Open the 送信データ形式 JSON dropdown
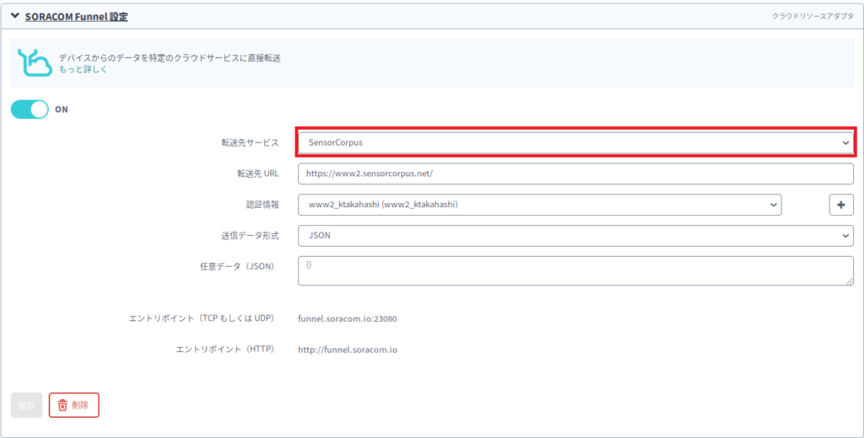This screenshot has height=438, width=864. pos(575,236)
